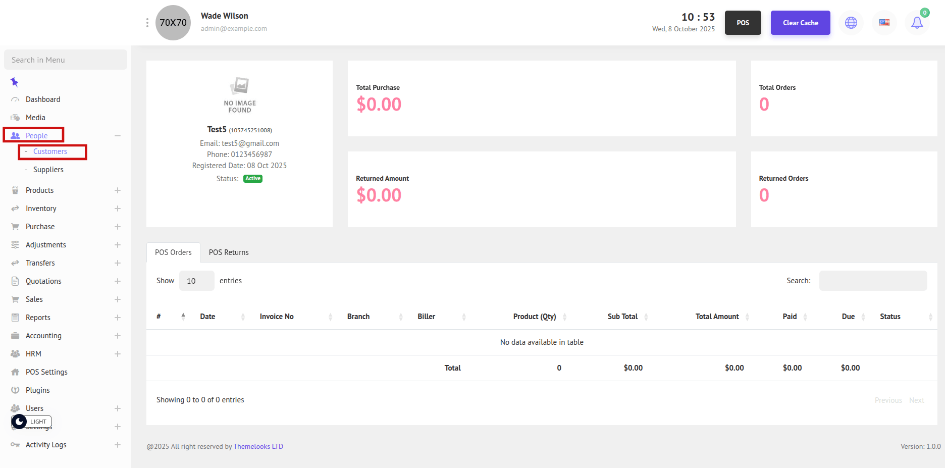Screen dimensions: 945x468
Task: Click the Plugins sidebar icon
Action: [15, 390]
